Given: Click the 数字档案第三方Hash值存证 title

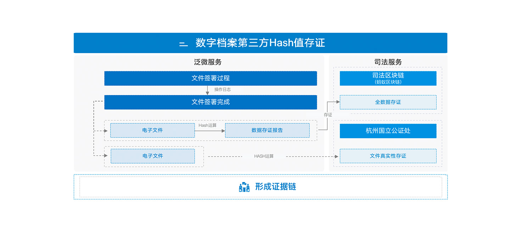Looking at the screenshot, I should 260,43.
